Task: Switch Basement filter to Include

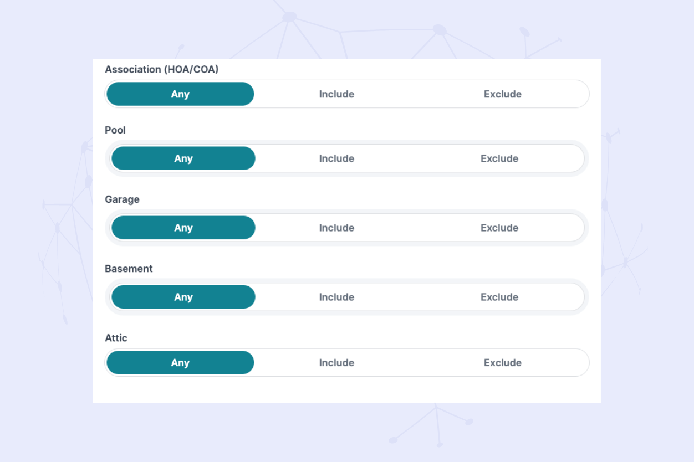Action: point(336,297)
